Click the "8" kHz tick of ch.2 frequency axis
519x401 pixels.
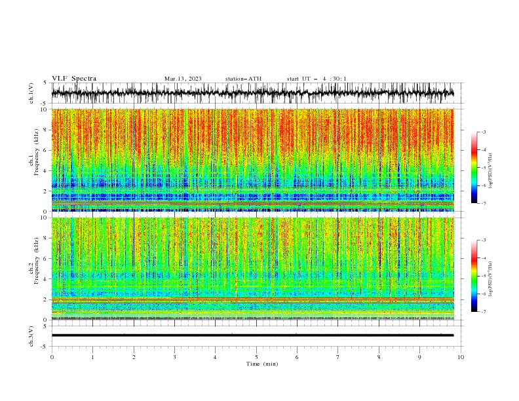coord(46,238)
